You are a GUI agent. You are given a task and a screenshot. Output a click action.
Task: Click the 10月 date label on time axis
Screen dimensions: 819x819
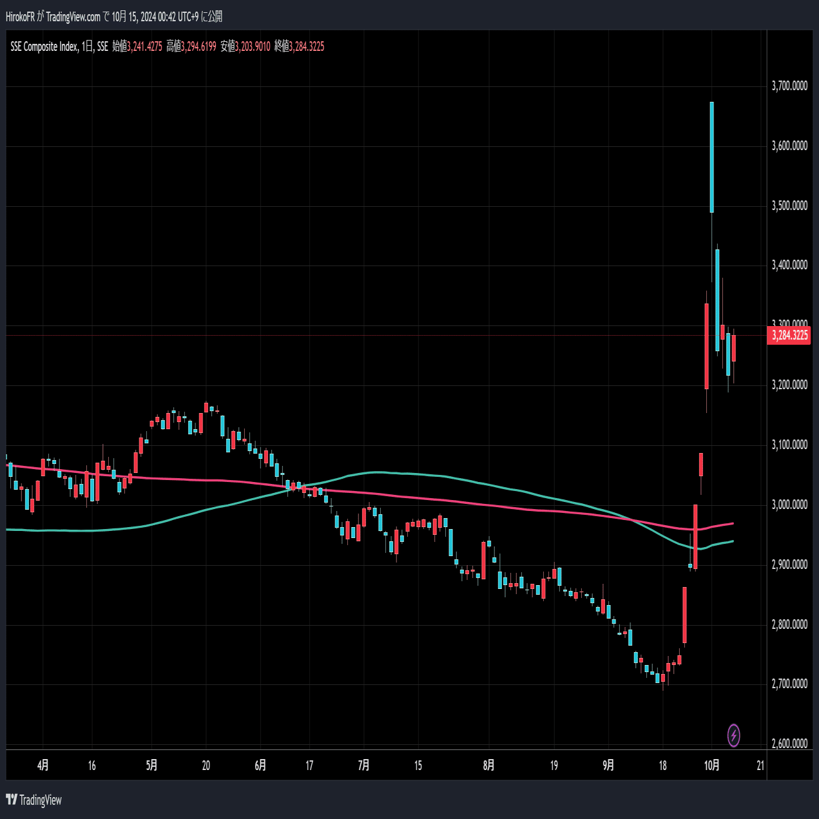(x=712, y=766)
